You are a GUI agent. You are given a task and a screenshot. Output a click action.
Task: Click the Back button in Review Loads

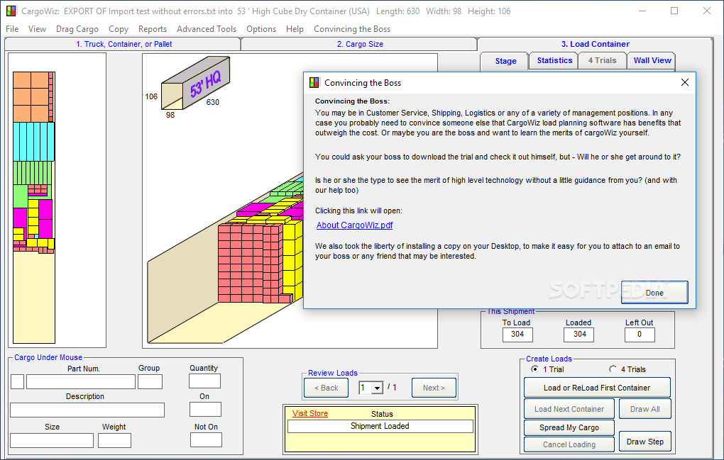(327, 388)
